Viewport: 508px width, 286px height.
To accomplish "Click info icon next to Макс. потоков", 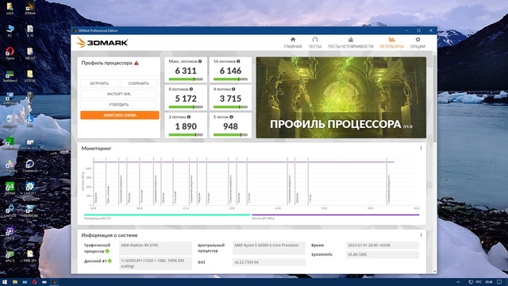I will 200,61.
